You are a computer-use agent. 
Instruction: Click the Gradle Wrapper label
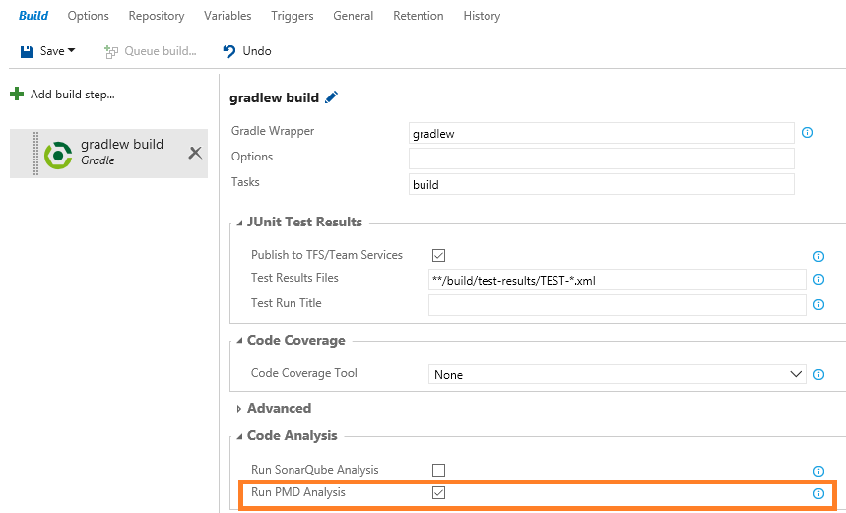(273, 131)
